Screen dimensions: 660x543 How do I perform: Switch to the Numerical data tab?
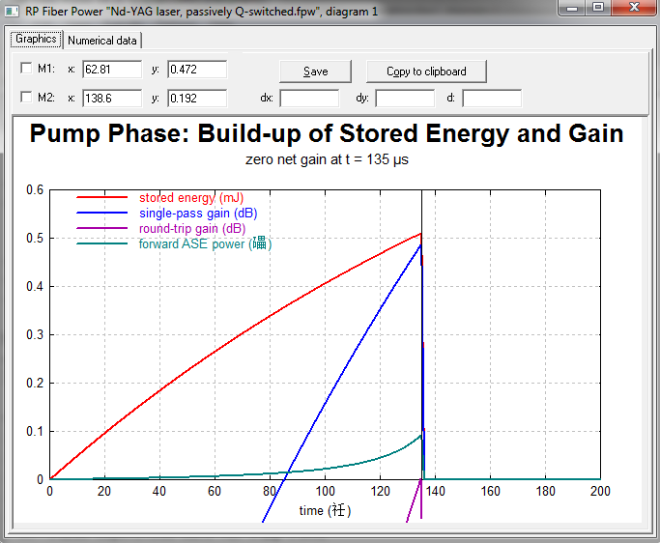coord(102,41)
